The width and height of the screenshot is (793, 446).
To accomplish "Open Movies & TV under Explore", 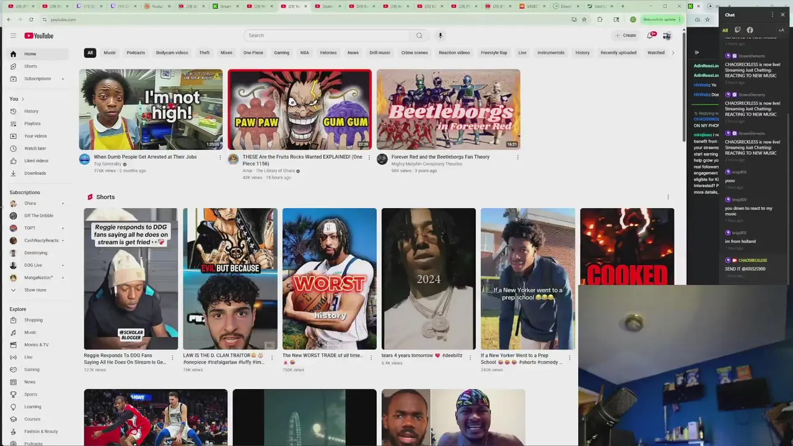I will 37,344.
